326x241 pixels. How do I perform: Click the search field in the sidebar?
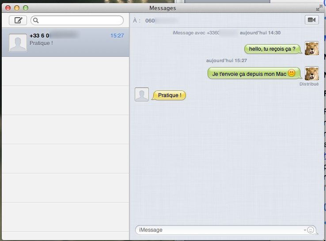(x=77, y=20)
